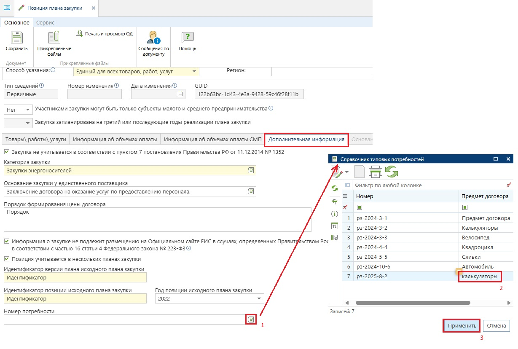
Task: Open Товары\ работы\ услуги tab
Action: point(35,140)
